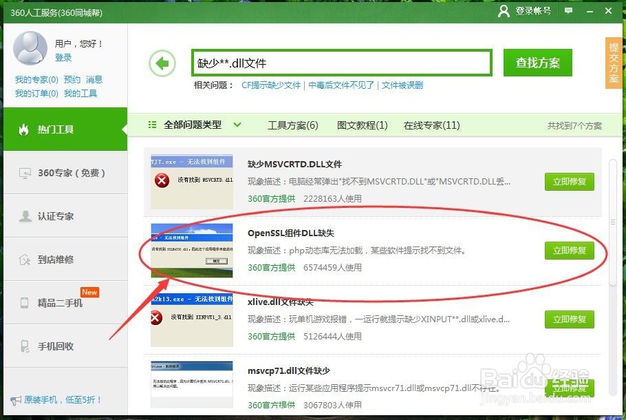The height and width of the screenshot is (420, 626).
Task: Switch to 在线专家(11) tab
Action: tap(431, 125)
